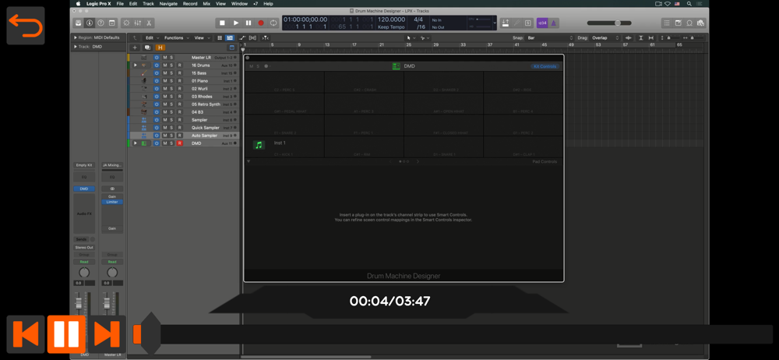The width and height of the screenshot is (779, 360).
Task: Click the Solo S toolbar button
Action: (x=527, y=23)
